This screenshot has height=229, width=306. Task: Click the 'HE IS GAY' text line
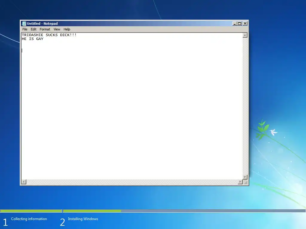tap(33, 39)
